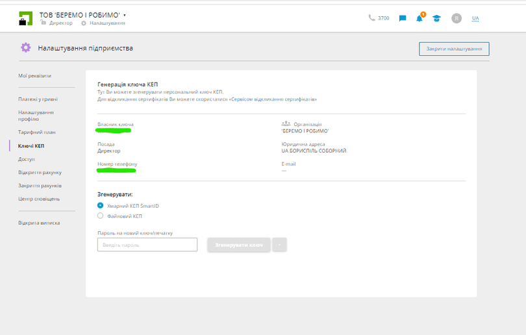Click the user avatar icon

457,18
